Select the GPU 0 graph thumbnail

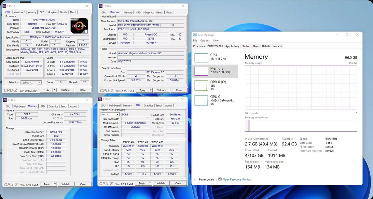click(x=201, y=100)
